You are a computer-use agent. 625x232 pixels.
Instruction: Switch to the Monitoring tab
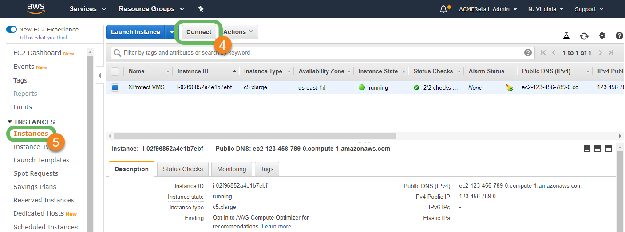(x=231, y=169)
